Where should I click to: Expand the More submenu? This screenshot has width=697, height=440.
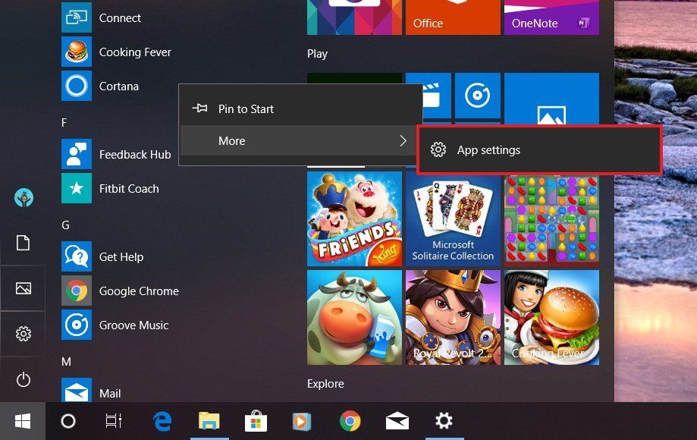click(231, 140)
